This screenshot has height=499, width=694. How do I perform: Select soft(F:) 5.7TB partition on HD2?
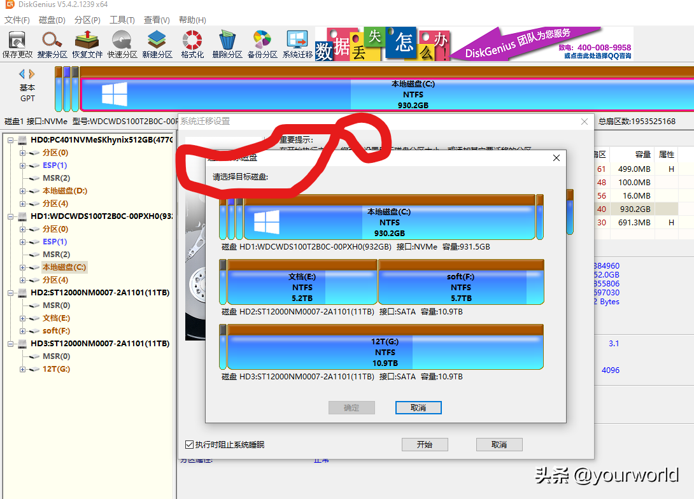461,282
